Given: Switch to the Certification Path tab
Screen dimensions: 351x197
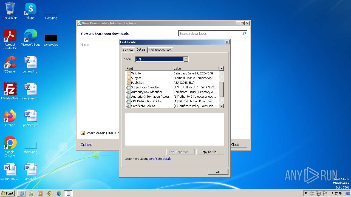Looking at the screenshot, I should 160,50.
